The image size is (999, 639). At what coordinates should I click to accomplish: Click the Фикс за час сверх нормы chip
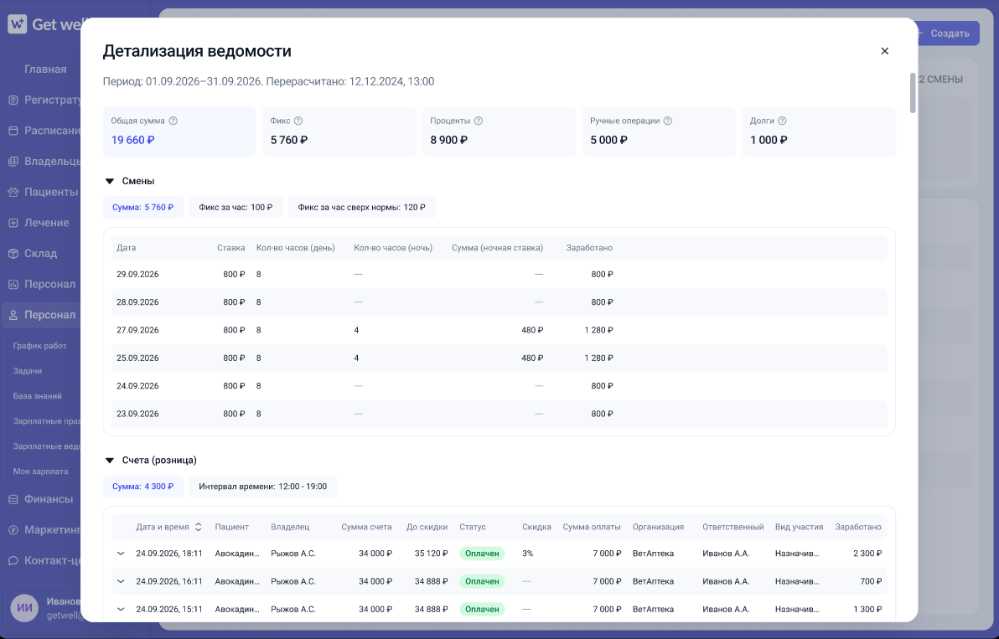tap(362, 207)
